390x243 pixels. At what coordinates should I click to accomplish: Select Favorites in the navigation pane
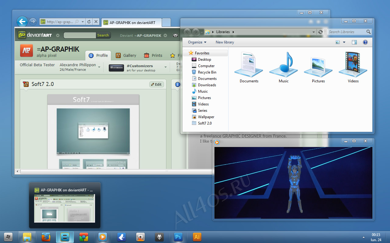[x=205, y=53]
